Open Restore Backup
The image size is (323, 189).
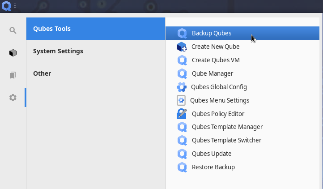pos(242,167)
